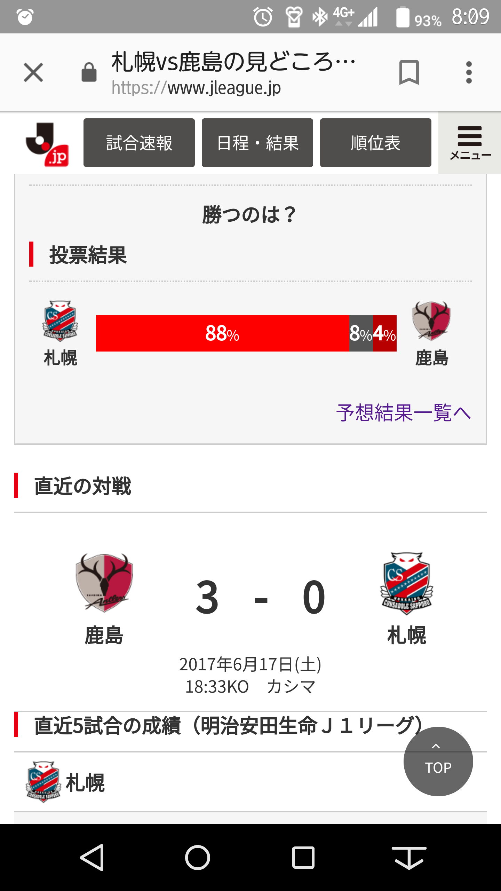The image size is (501, 891).
Task: Tap the 札幌 crest in vote results
Action: [x=60, y=321]
